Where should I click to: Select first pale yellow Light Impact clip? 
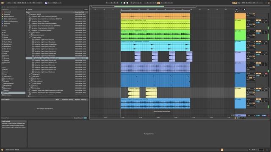[134, 92]
